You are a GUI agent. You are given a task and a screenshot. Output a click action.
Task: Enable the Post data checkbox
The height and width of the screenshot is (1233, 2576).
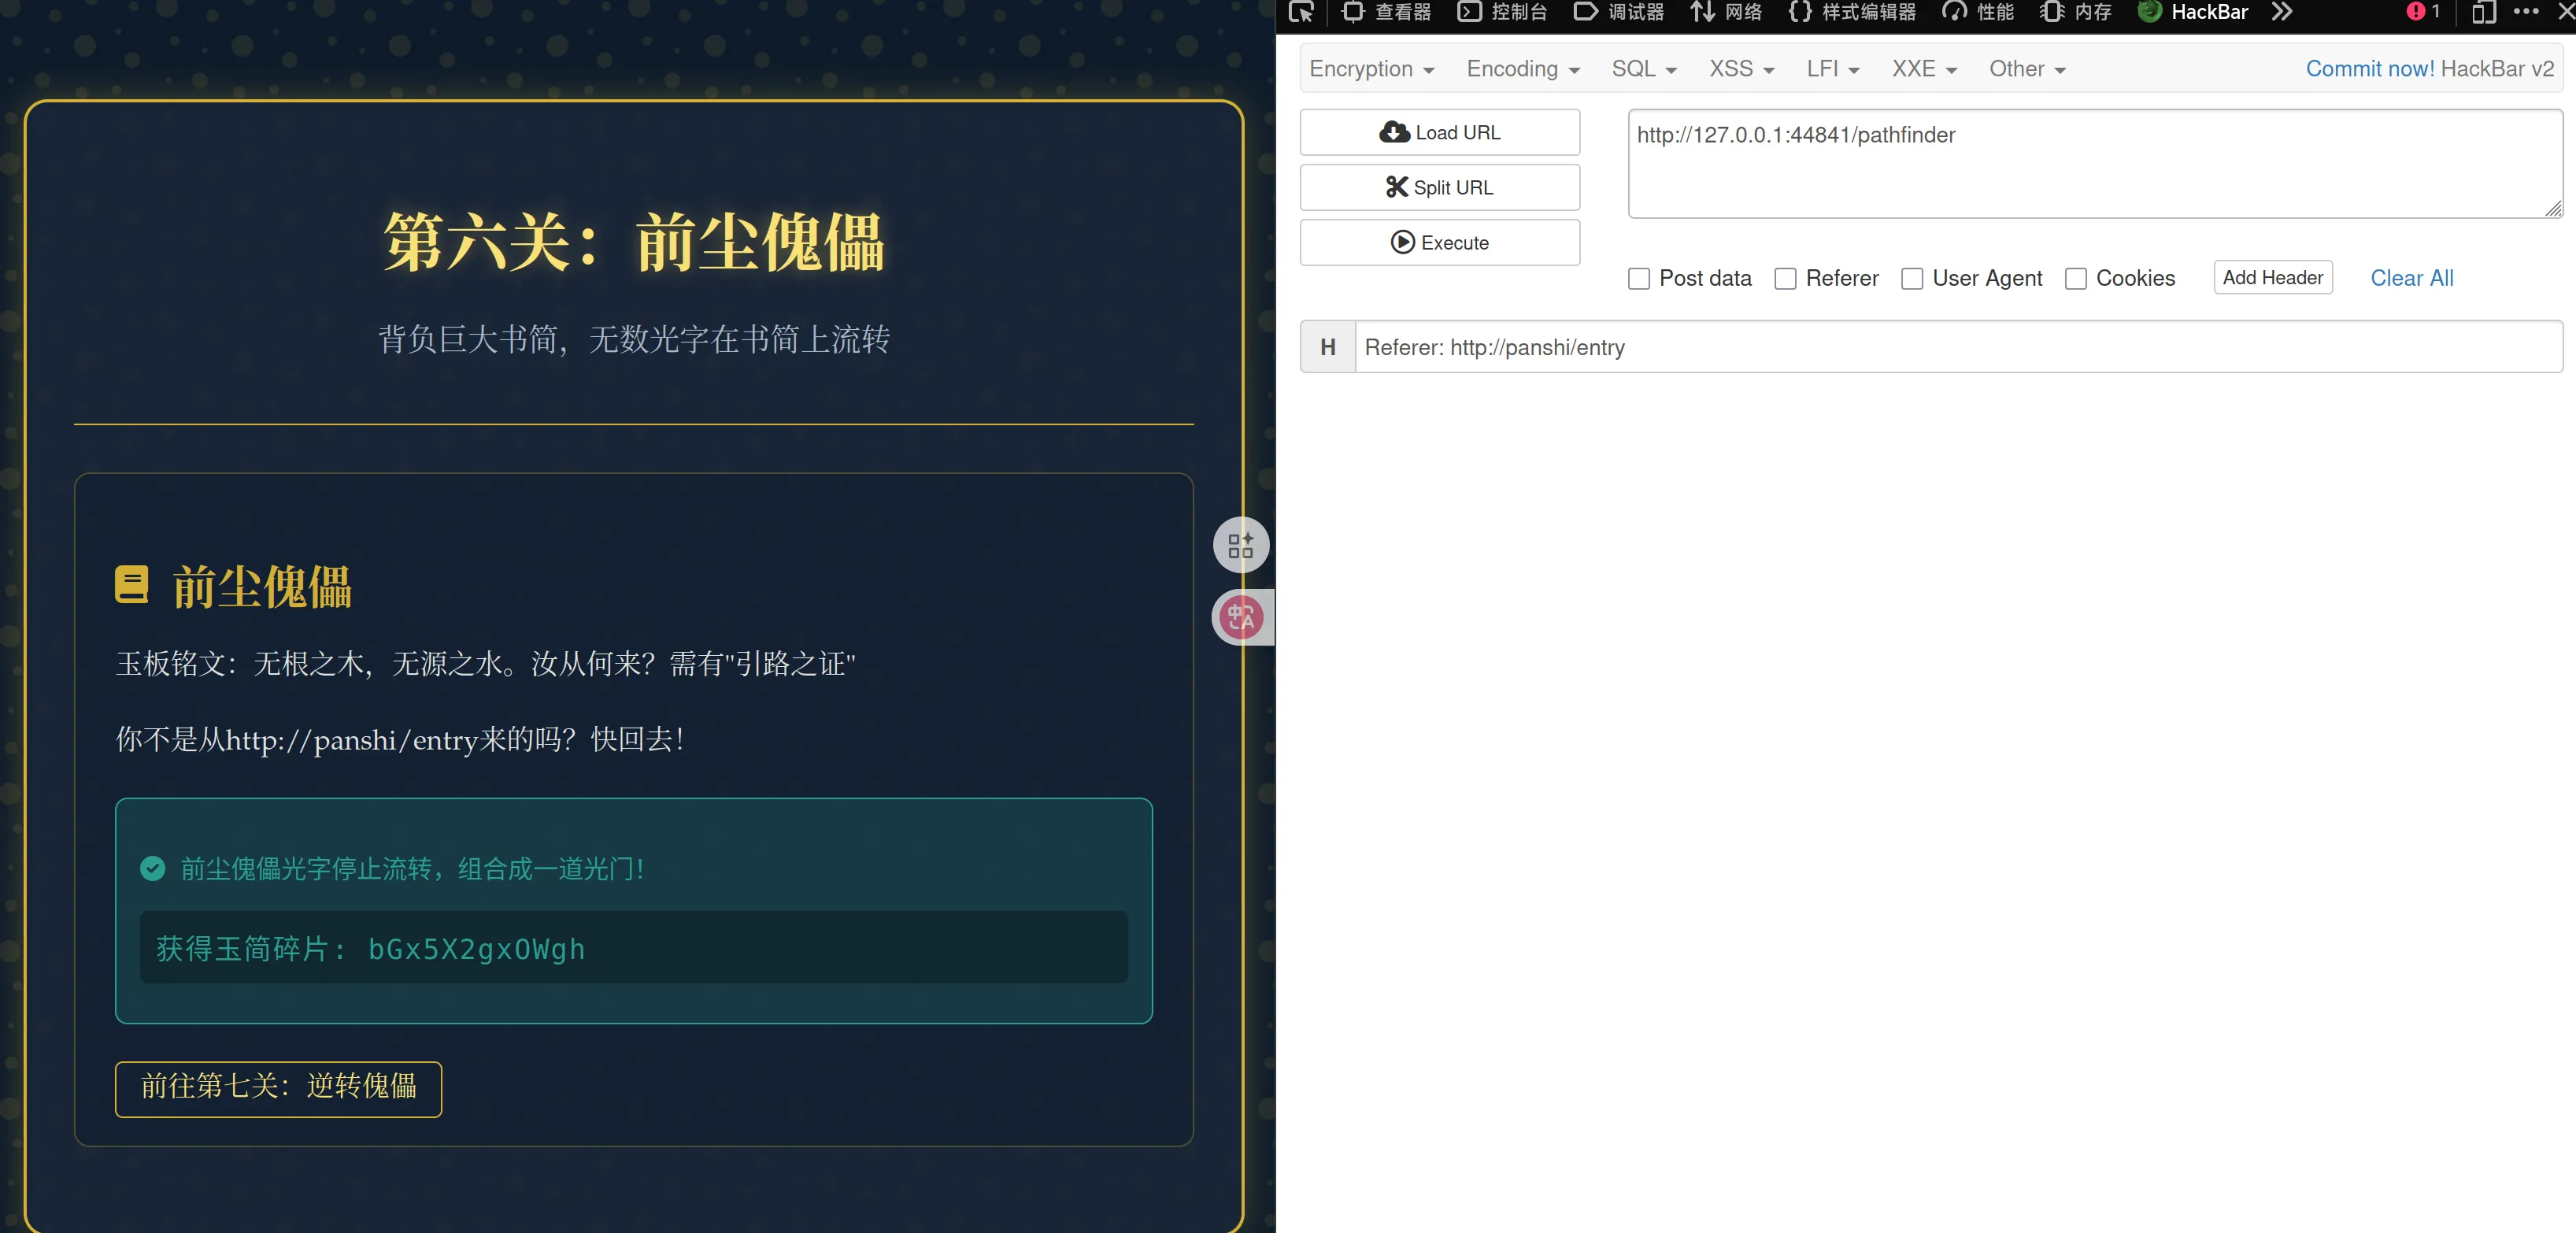[x=1638, y=279]
